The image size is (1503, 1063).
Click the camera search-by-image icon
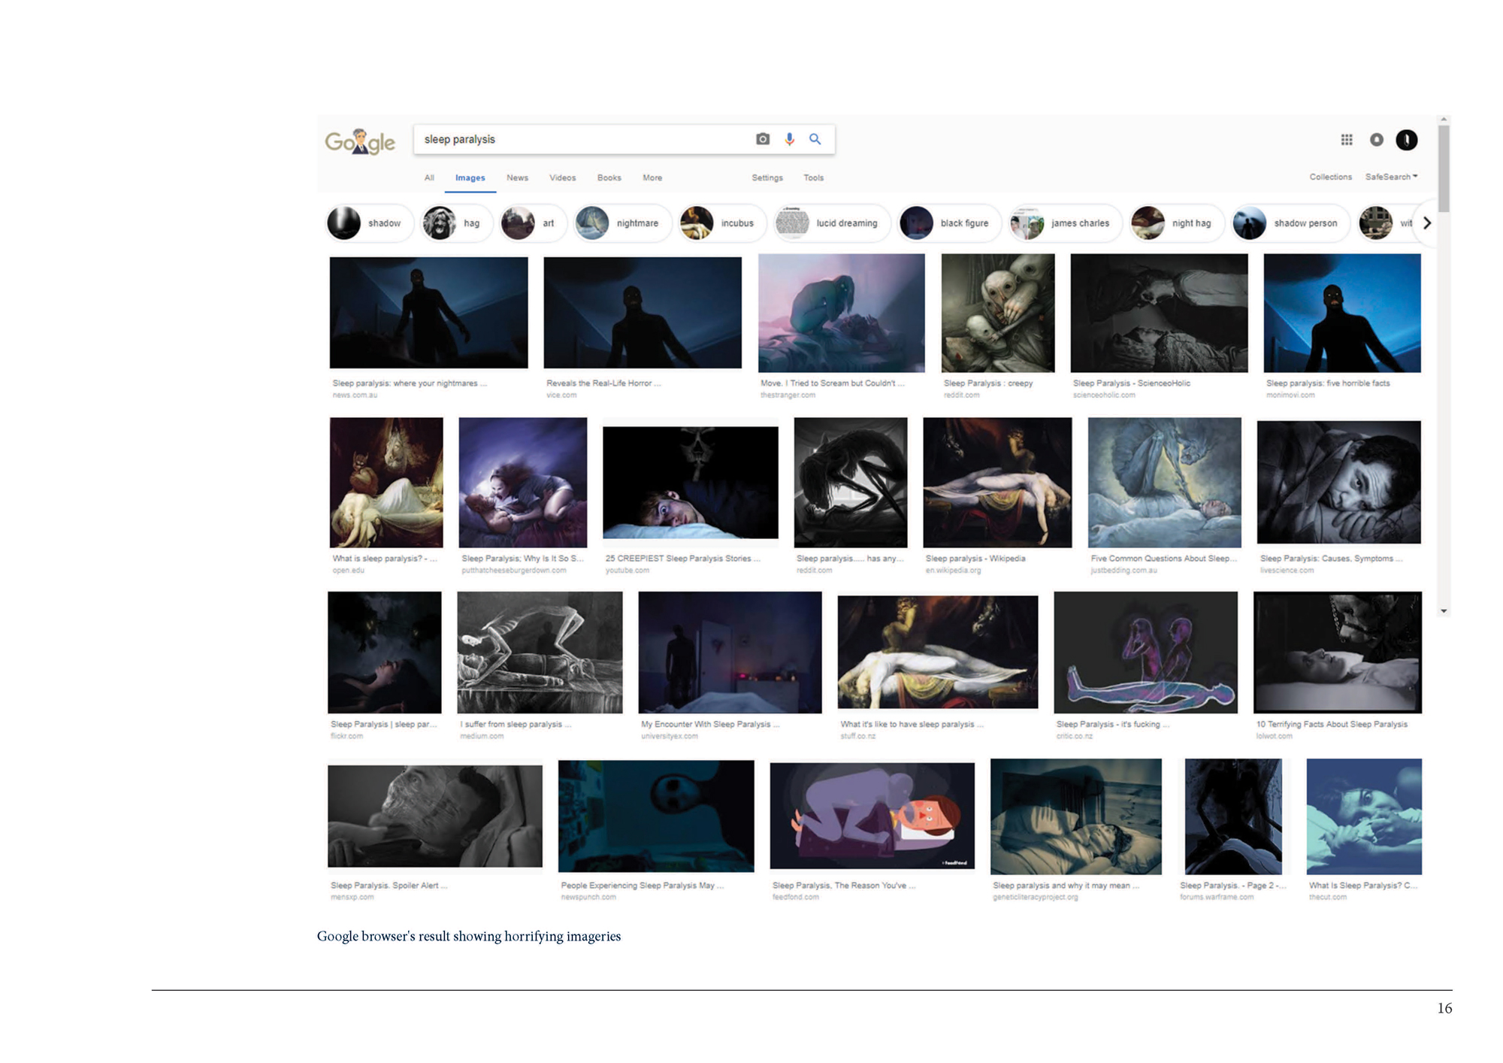tap(762, 139)
